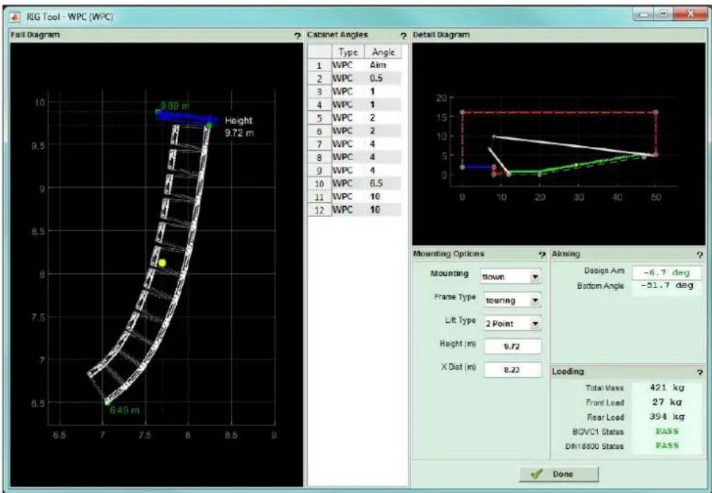Click the Loading panel help question mark
712x493 pixels.
700,372
